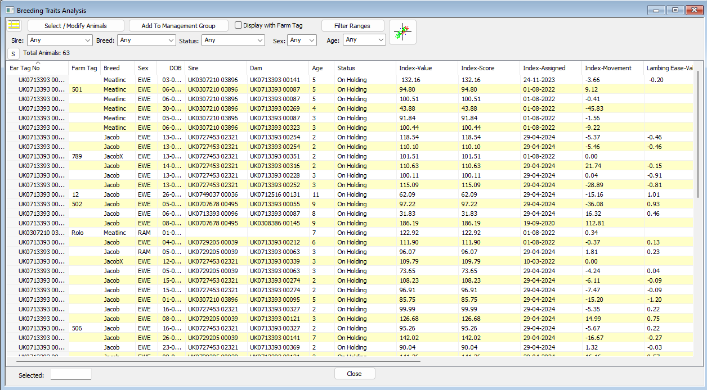
Task: Click date 10-03-2022 cell
Action: pos(551,261)
